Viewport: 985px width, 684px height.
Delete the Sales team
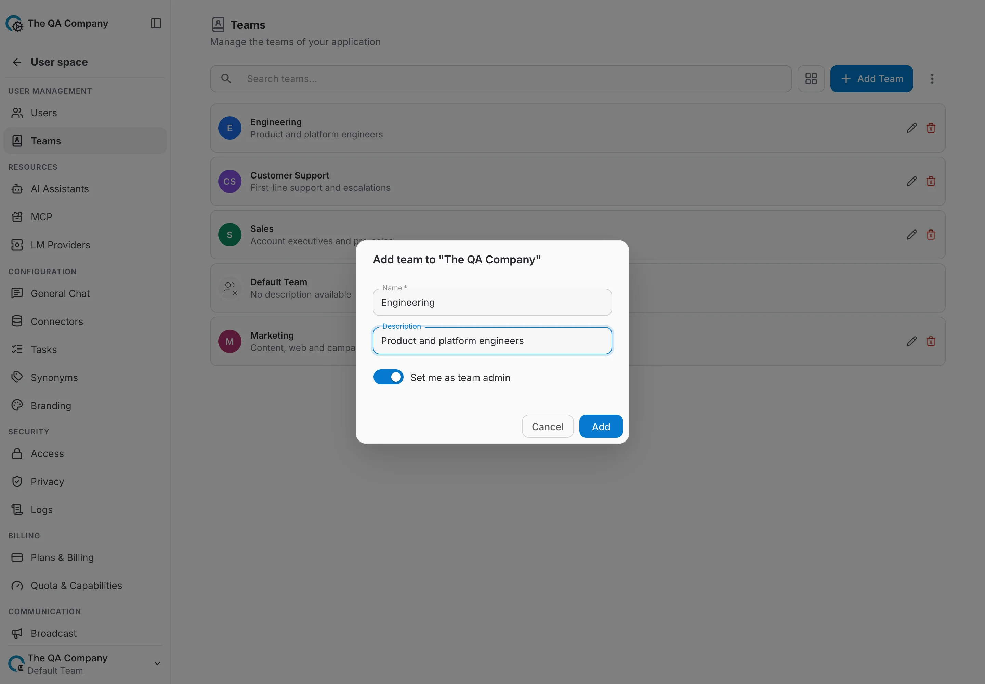pos(931,234)
